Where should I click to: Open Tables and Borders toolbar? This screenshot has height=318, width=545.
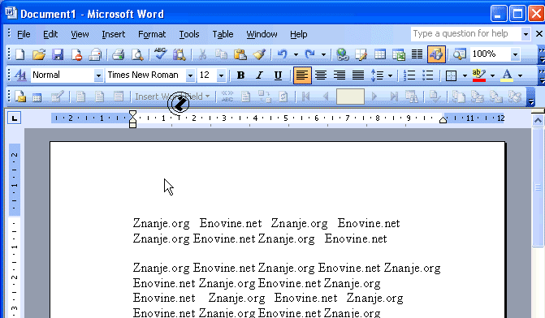point(361,54)
